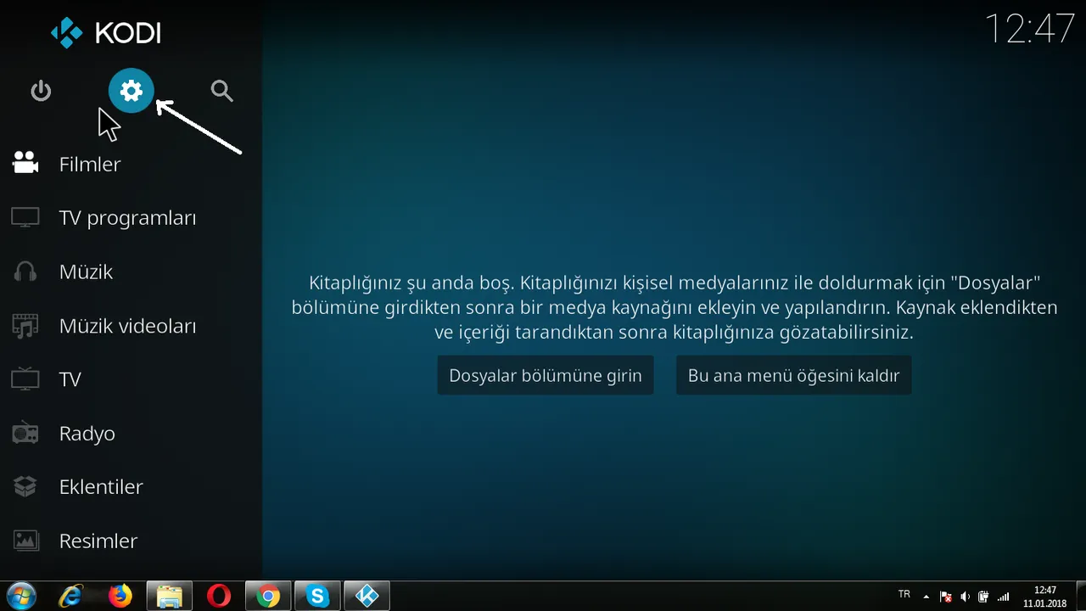
Task: Open the Eklentiler (add-ons) section
Action: pos(101,487)
